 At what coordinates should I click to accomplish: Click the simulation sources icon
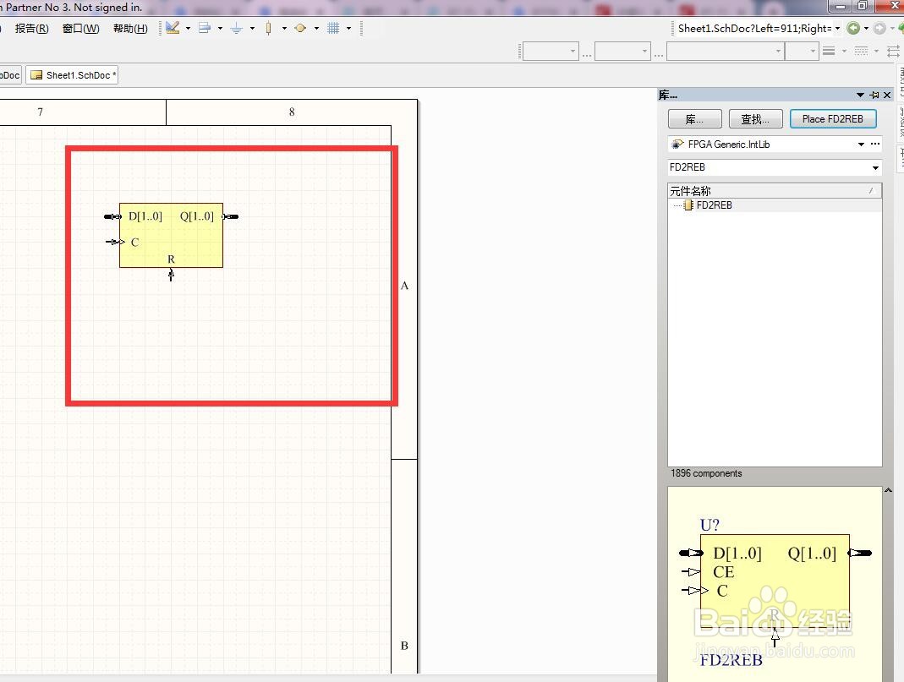[x=300, y=28]
